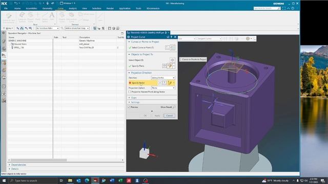Open the No Selection Filter dropdown
Screen dimensions: 328x184
pyautogui.click(x=47, y=28)
